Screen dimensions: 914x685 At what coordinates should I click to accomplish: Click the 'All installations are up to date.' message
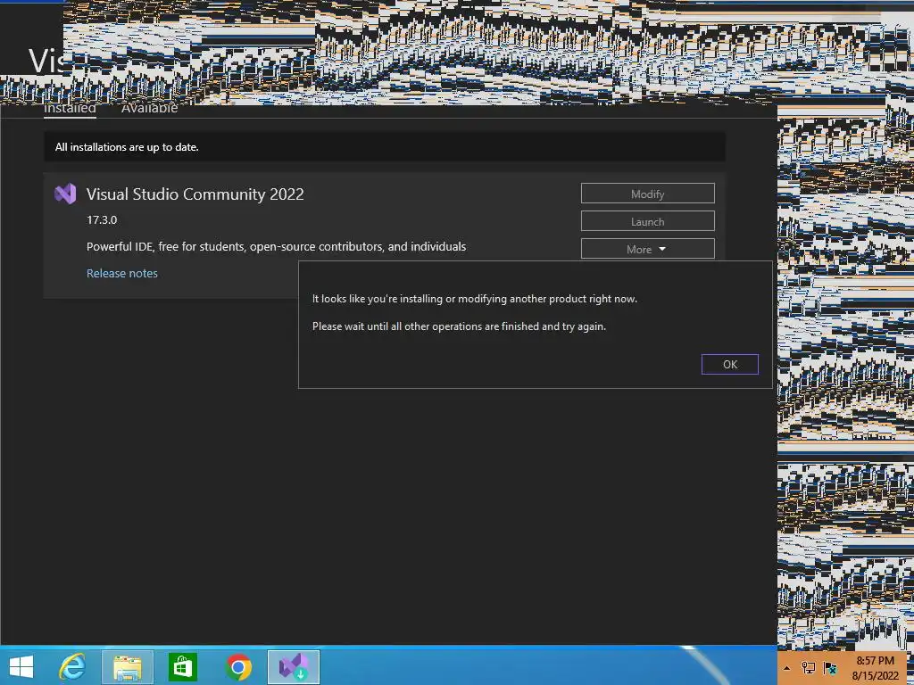point(127,147)
